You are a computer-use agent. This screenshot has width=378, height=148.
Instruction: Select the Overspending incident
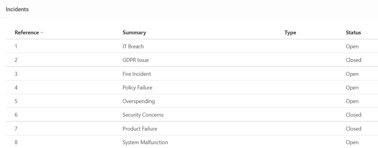coord(139,101)
